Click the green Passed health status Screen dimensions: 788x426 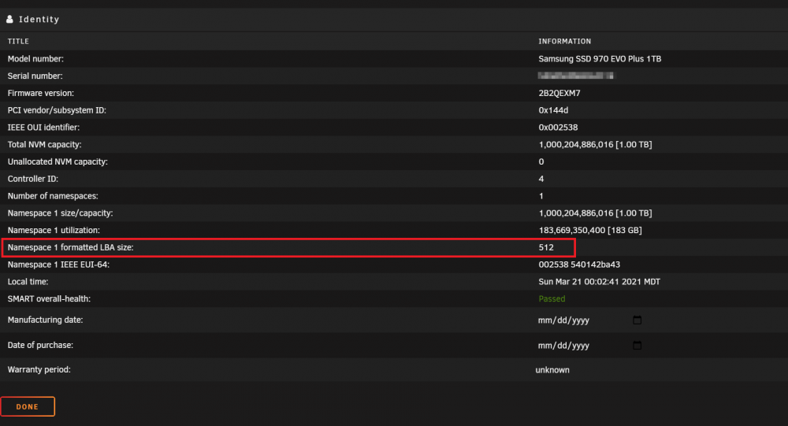pyautogui.click(x=552, y=298)
